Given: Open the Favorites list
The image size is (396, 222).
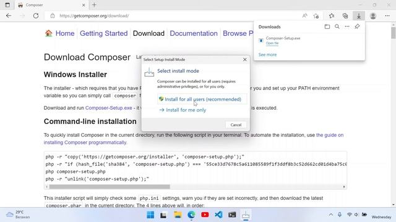Looking at the screenshot, I should pos(332,15).
